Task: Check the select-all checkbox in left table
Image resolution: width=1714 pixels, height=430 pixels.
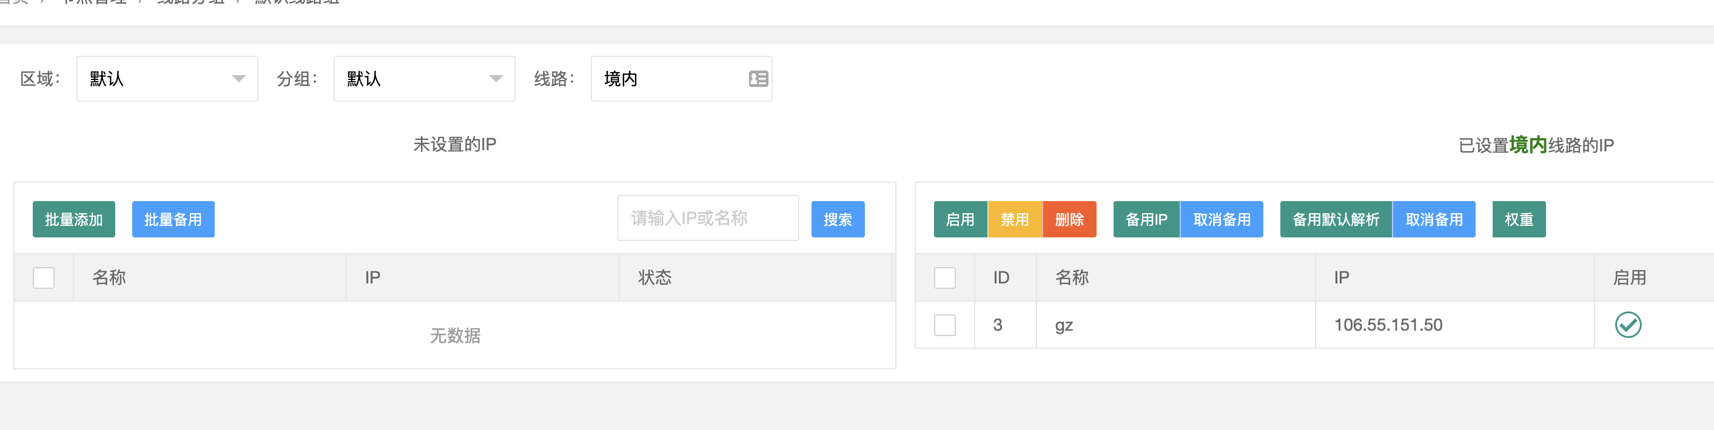Action: click(43, 278)
